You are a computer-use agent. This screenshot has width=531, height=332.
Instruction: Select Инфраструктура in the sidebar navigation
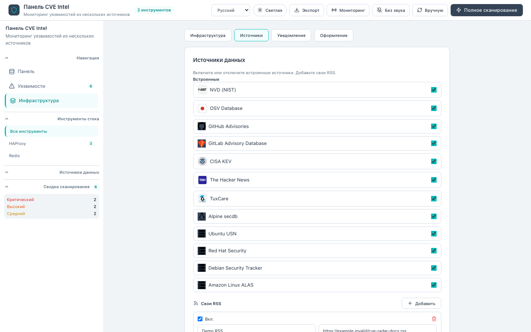(x=52, y=101)
